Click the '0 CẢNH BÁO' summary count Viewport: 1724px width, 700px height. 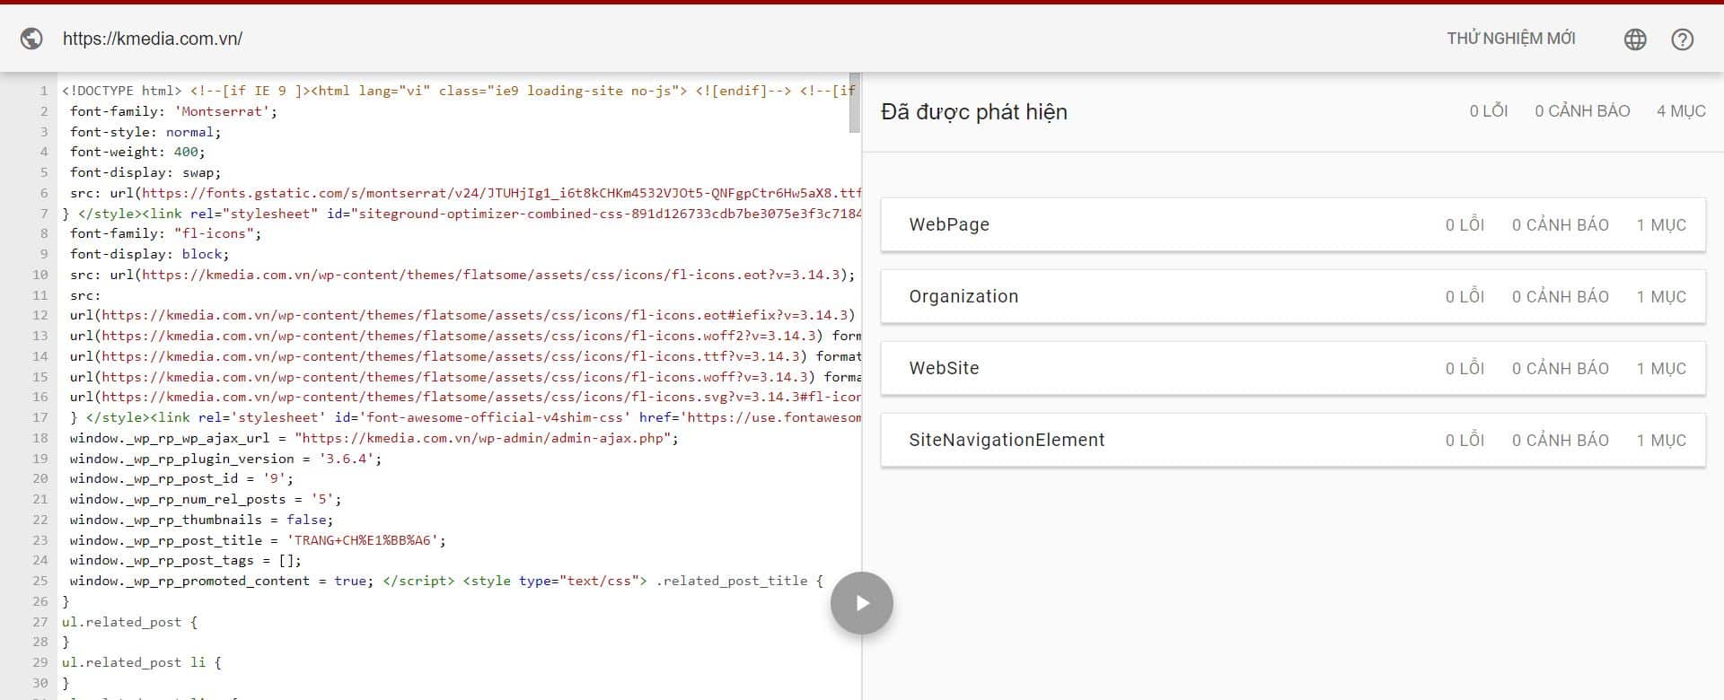tap(1582, 111)
